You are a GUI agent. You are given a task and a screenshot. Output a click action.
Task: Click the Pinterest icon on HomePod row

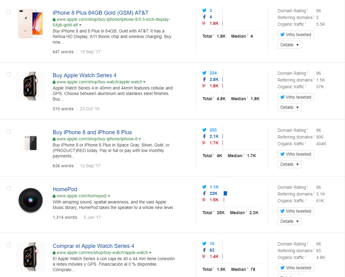203,200
